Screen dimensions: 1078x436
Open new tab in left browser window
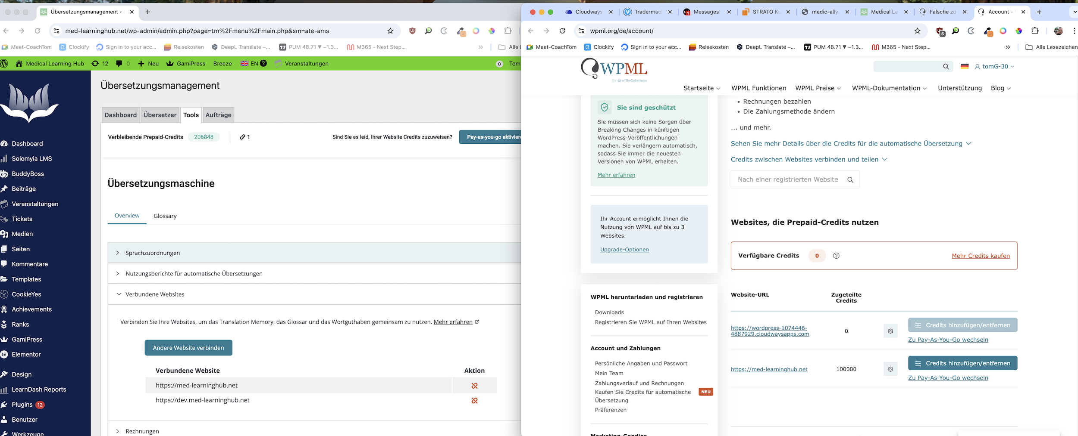(x=148, y=12)
